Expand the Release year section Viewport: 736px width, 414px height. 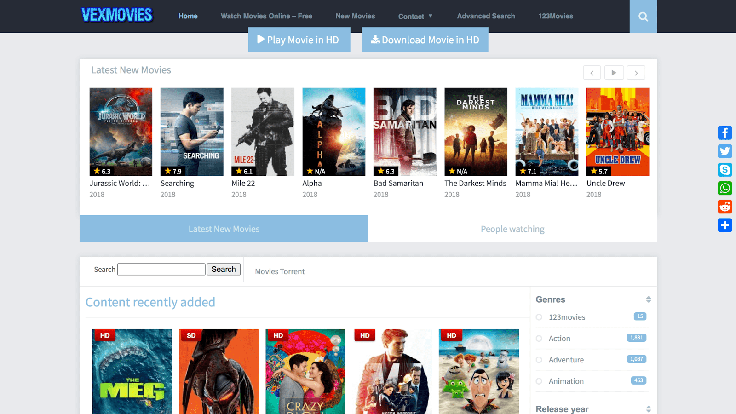649,409
